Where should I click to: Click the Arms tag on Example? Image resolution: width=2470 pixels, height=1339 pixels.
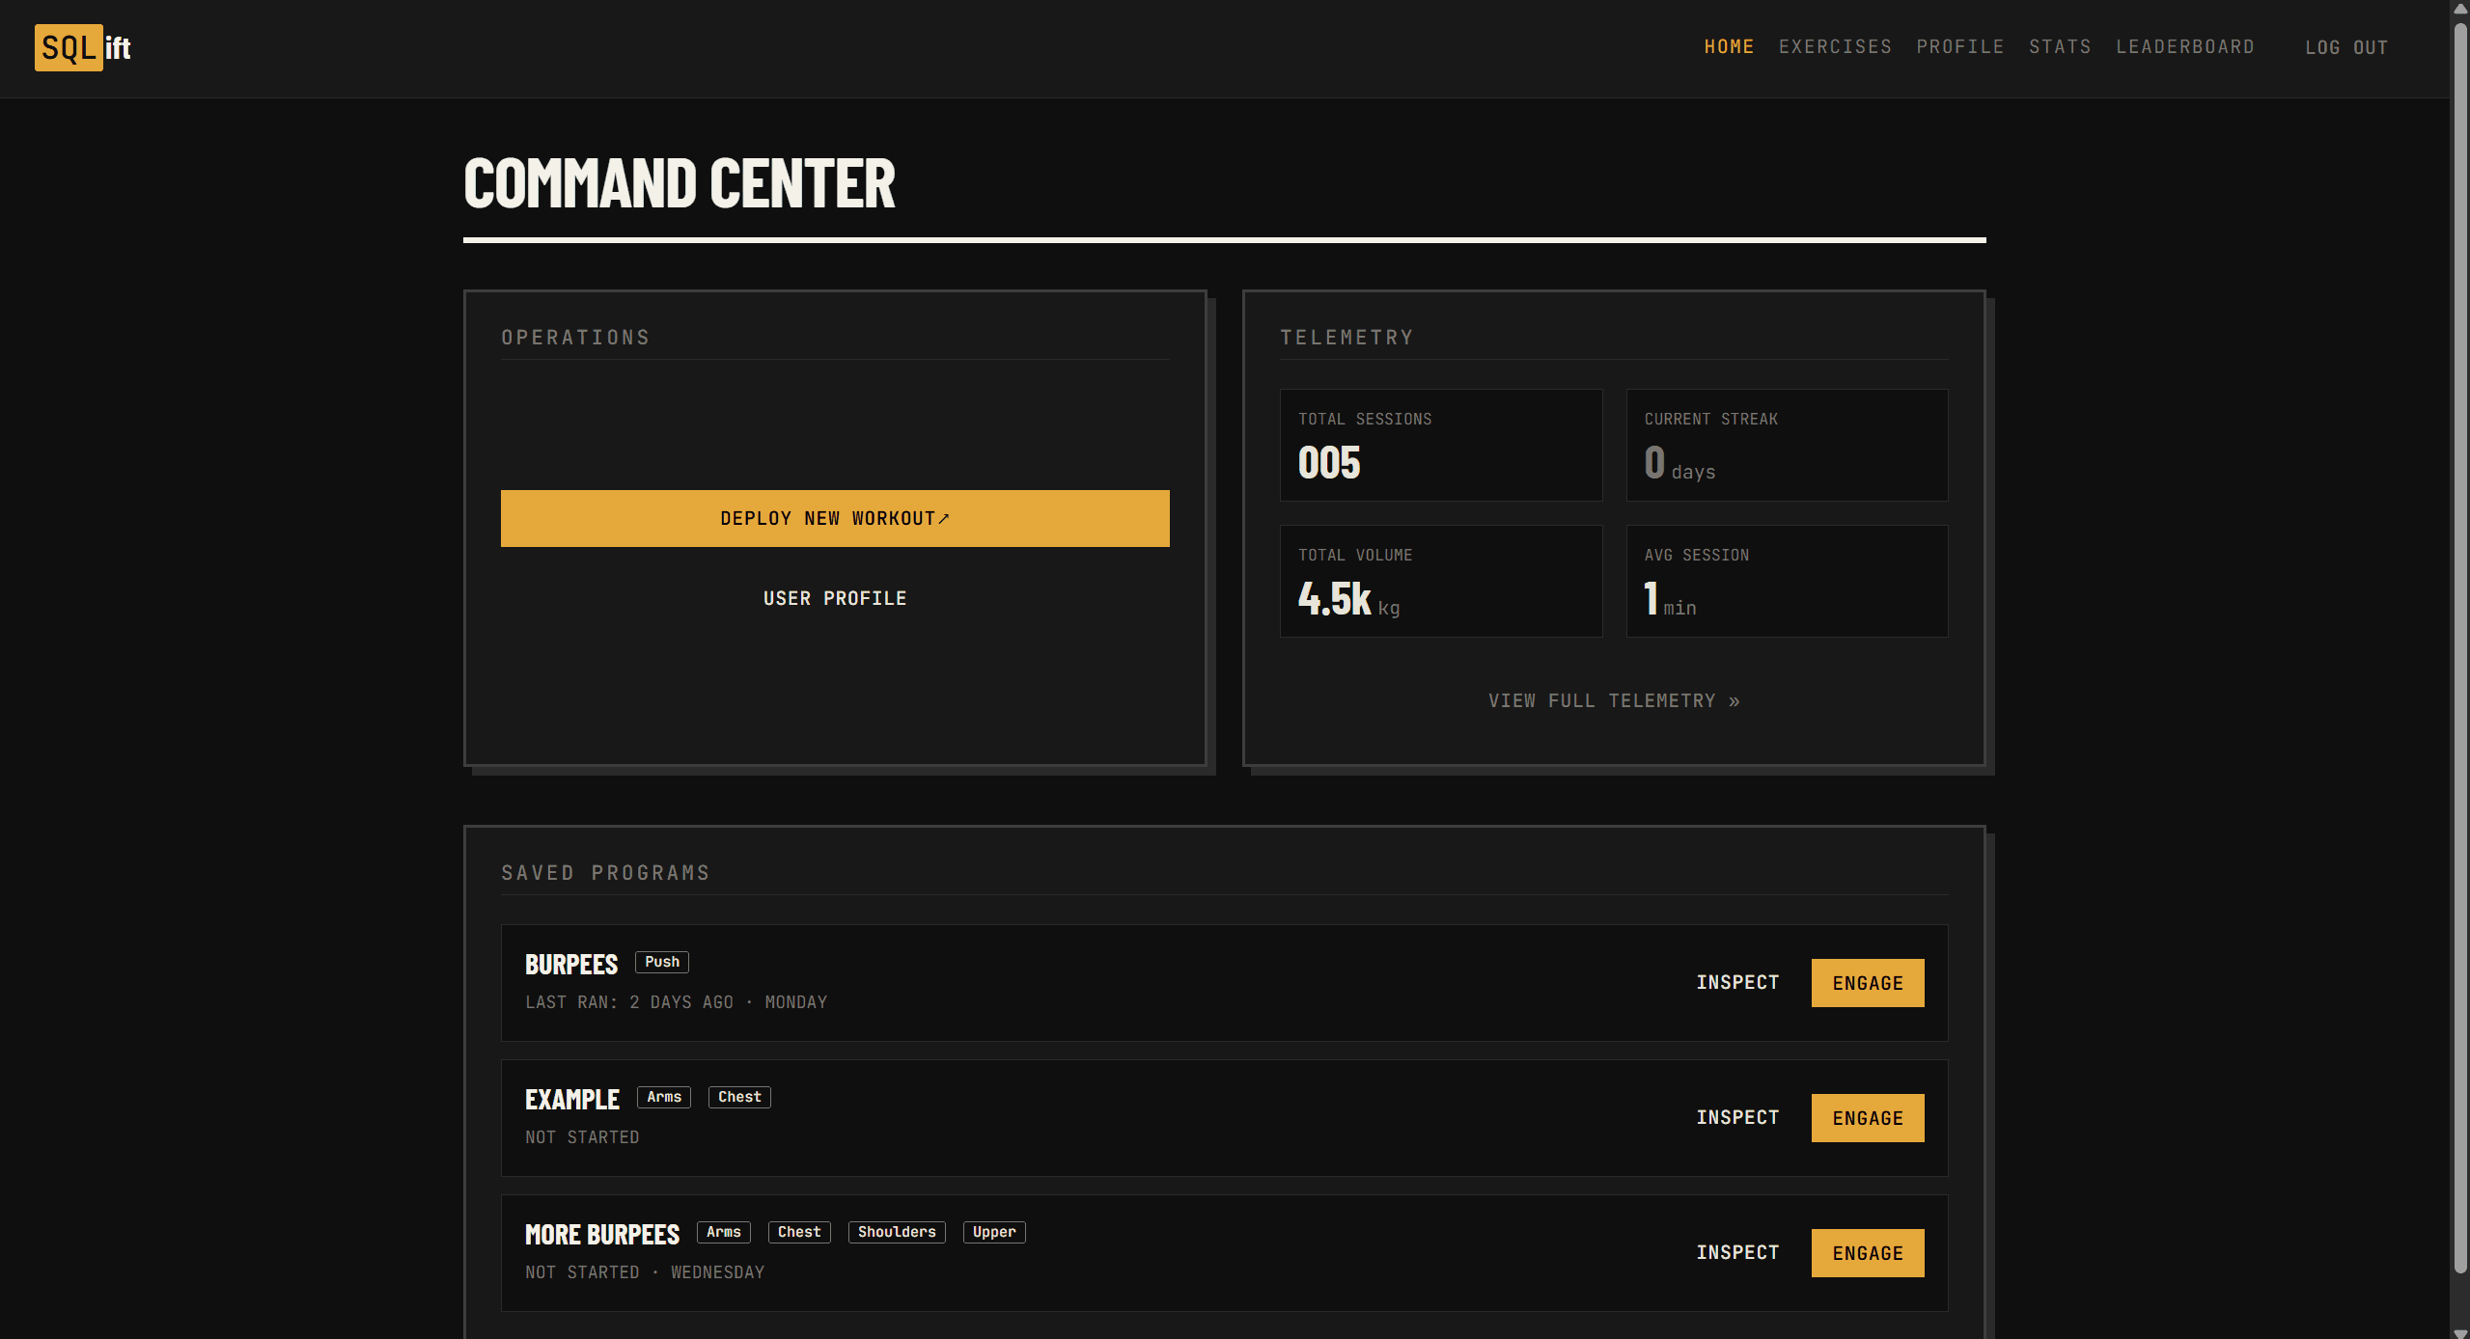(664, 1097)
